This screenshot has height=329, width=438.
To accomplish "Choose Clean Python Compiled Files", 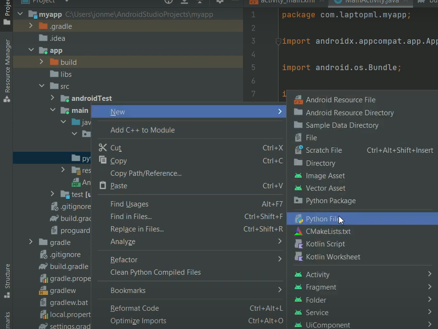I will [x=156, y=272].
